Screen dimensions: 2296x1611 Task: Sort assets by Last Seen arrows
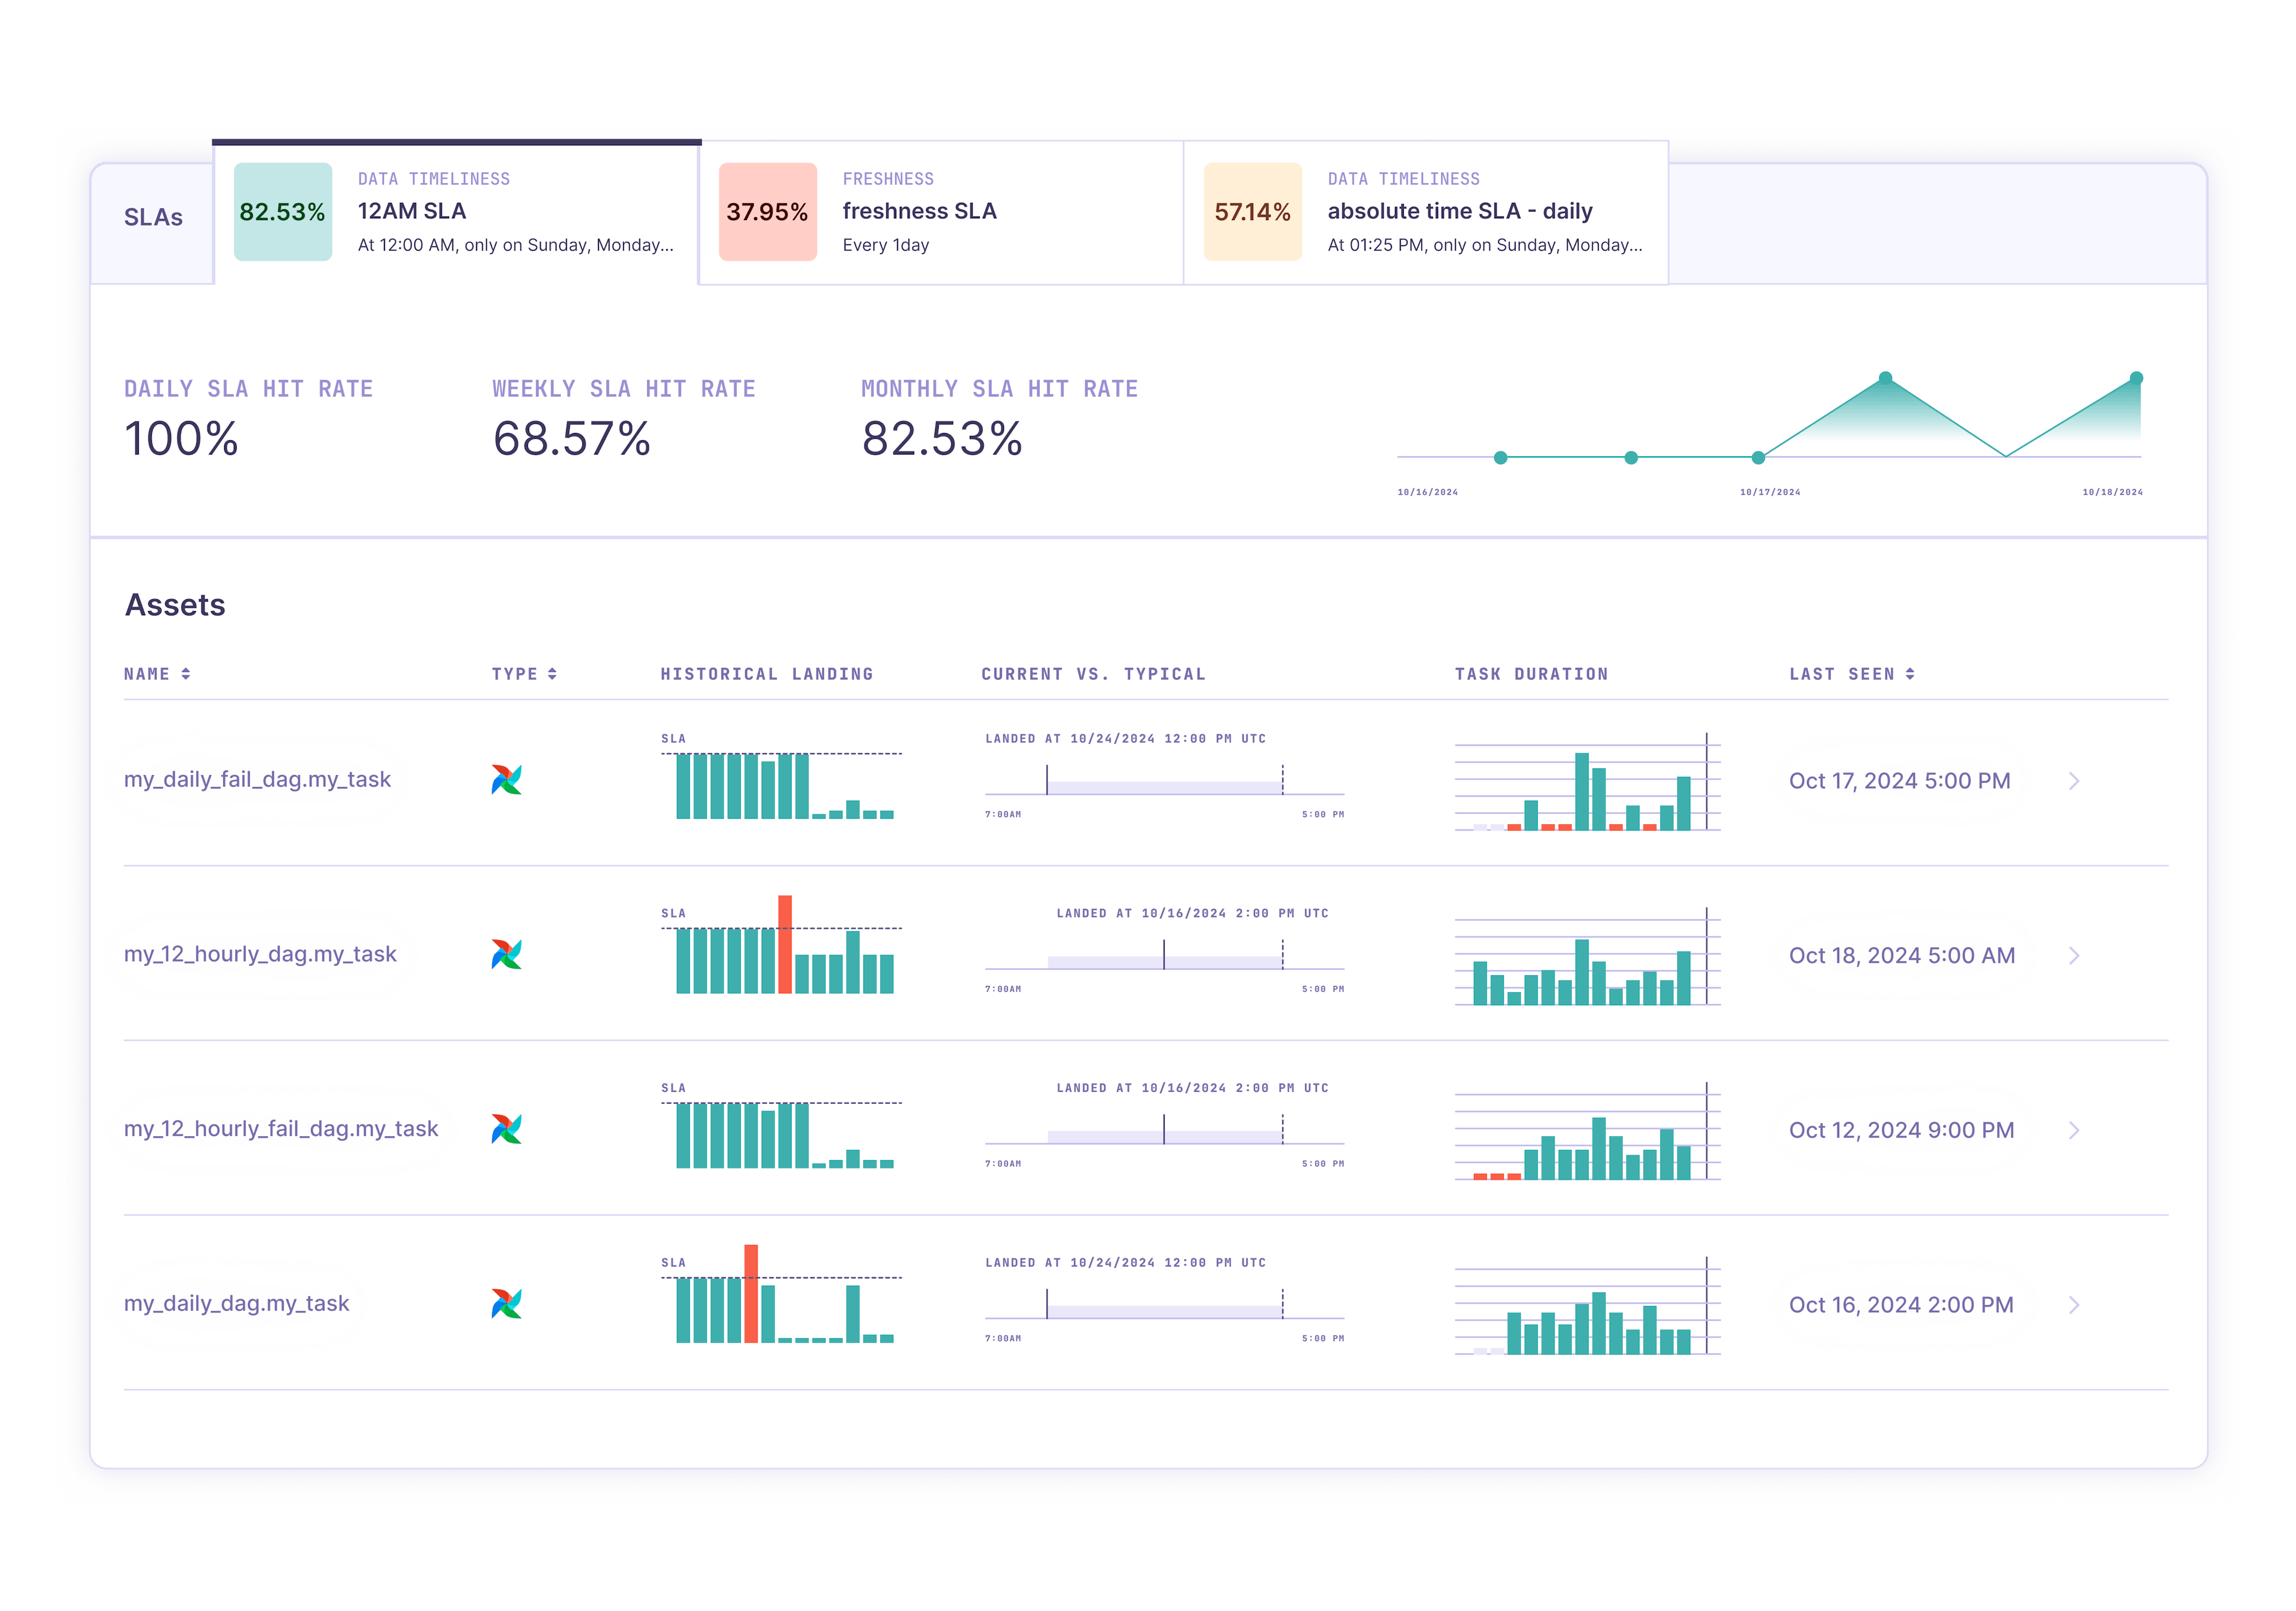1910,674
